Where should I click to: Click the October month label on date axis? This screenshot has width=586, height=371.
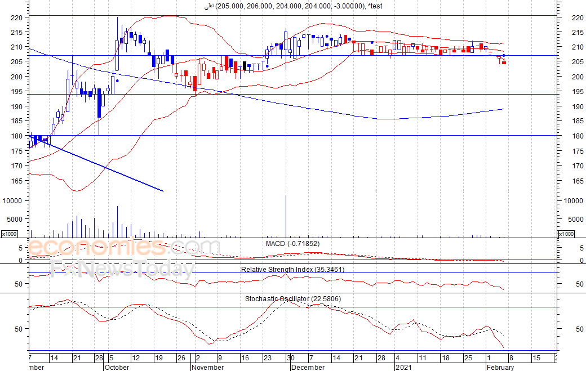pos(117,367)
